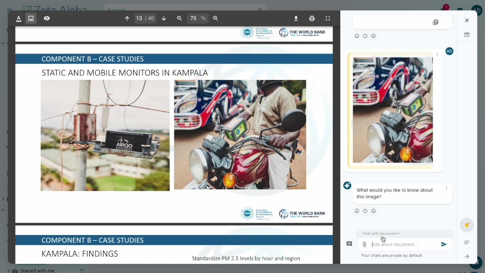
Task: Rate top message with happy face
Action: 374,36
